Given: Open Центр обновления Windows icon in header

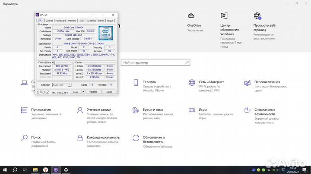Looking at the screenshot, I should tap(224, 16).
